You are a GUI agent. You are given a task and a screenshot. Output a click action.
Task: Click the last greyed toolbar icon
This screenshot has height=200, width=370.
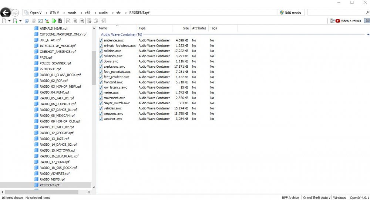pos(104,21)
